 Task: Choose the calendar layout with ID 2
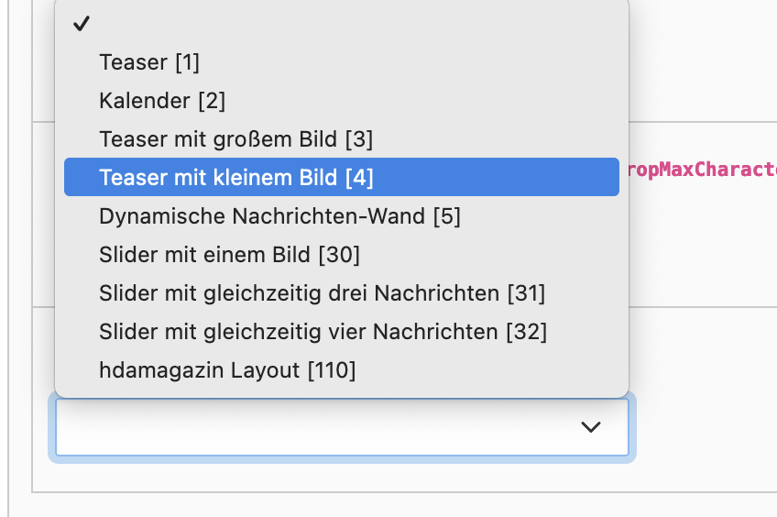(342, 101)
